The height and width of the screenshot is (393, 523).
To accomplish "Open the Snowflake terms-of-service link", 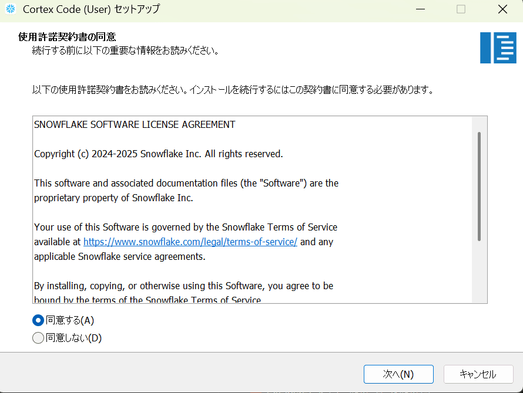I will [x=190, y=242].
